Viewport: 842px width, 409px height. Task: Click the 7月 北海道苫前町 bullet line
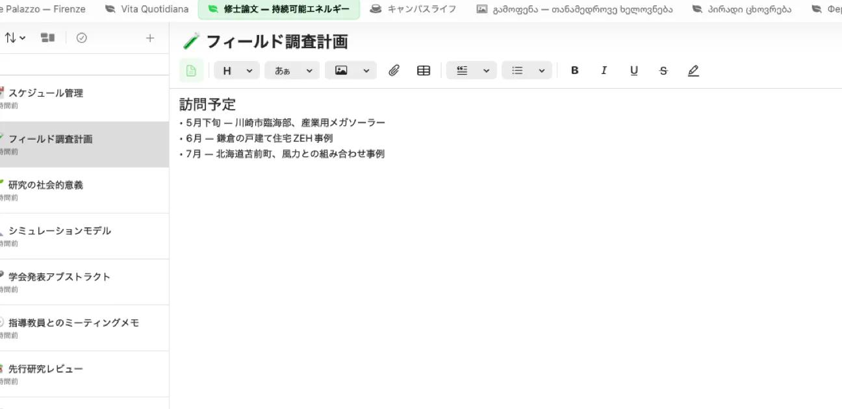pyautogui.click(x=283, y=154)
